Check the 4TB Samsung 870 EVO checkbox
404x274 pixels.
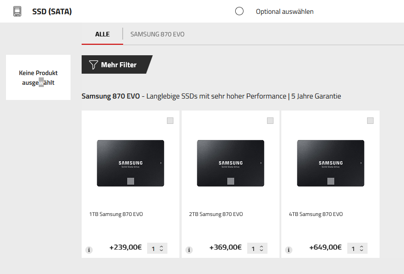370,121
